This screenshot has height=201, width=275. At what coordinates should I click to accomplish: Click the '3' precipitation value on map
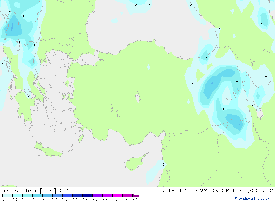(207, 83)
